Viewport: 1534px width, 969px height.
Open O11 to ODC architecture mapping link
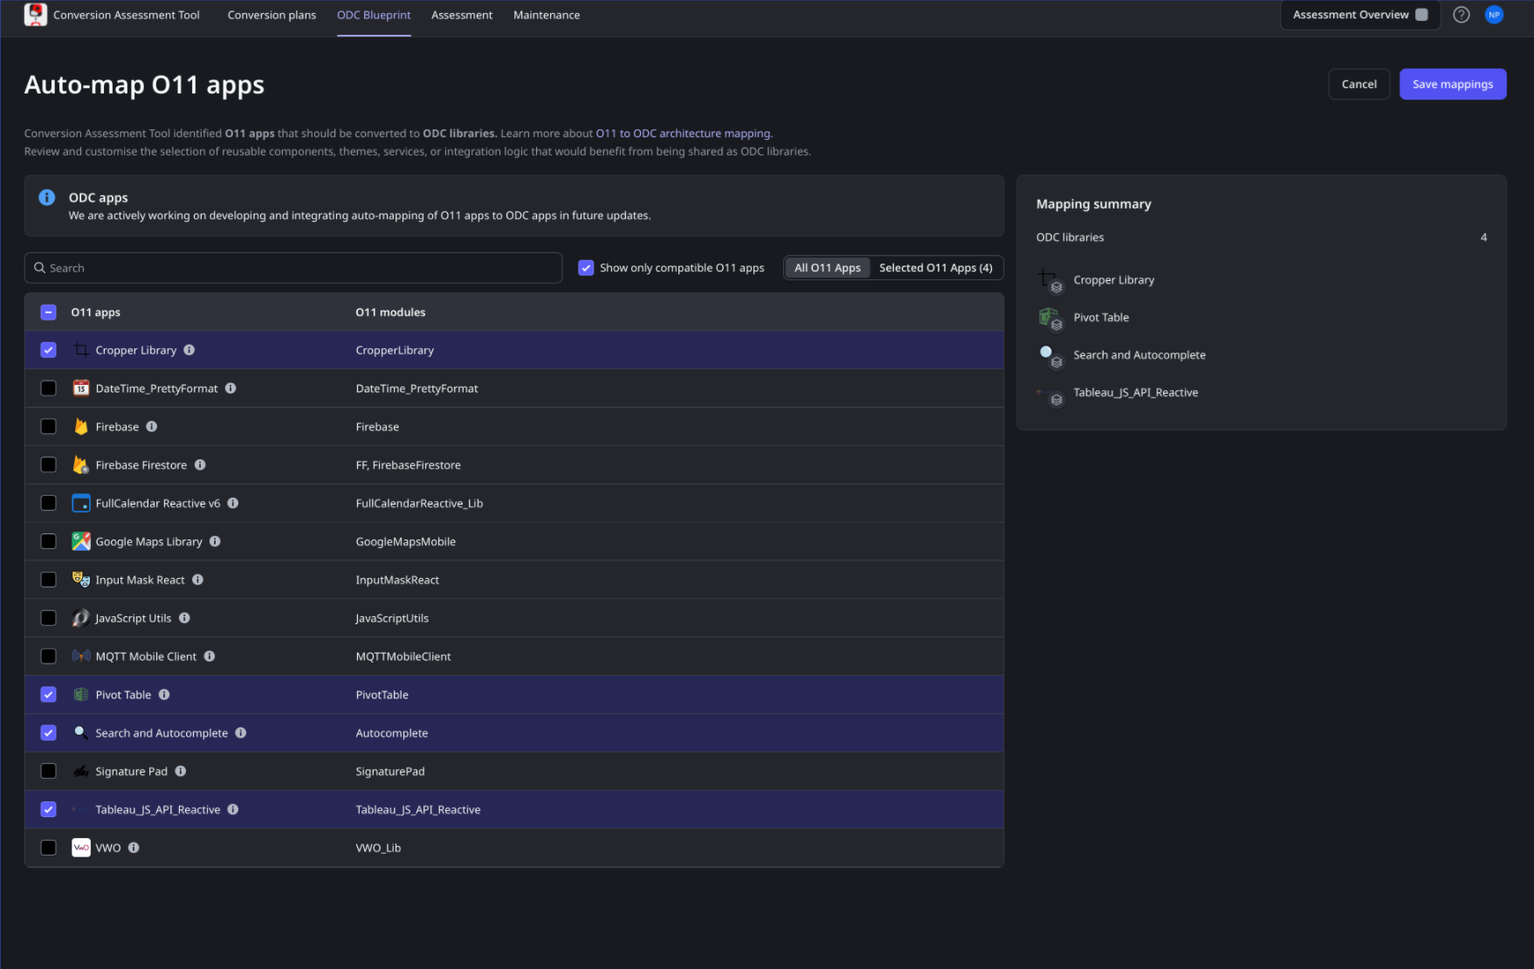[x=684, y=134]
